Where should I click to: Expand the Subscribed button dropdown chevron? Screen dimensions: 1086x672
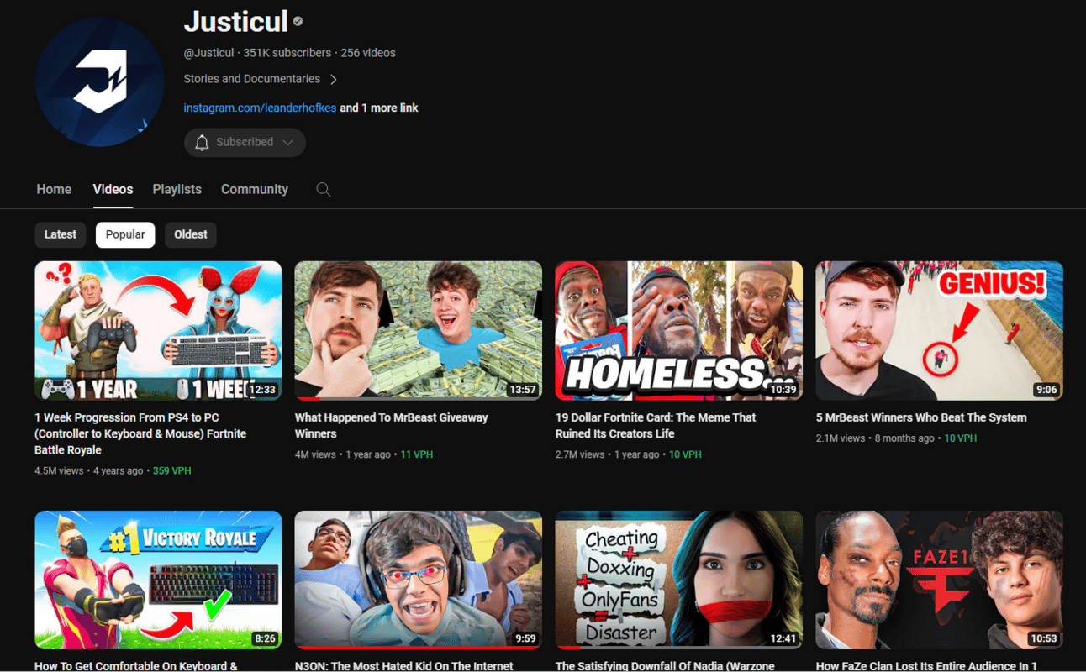point(287,143)
